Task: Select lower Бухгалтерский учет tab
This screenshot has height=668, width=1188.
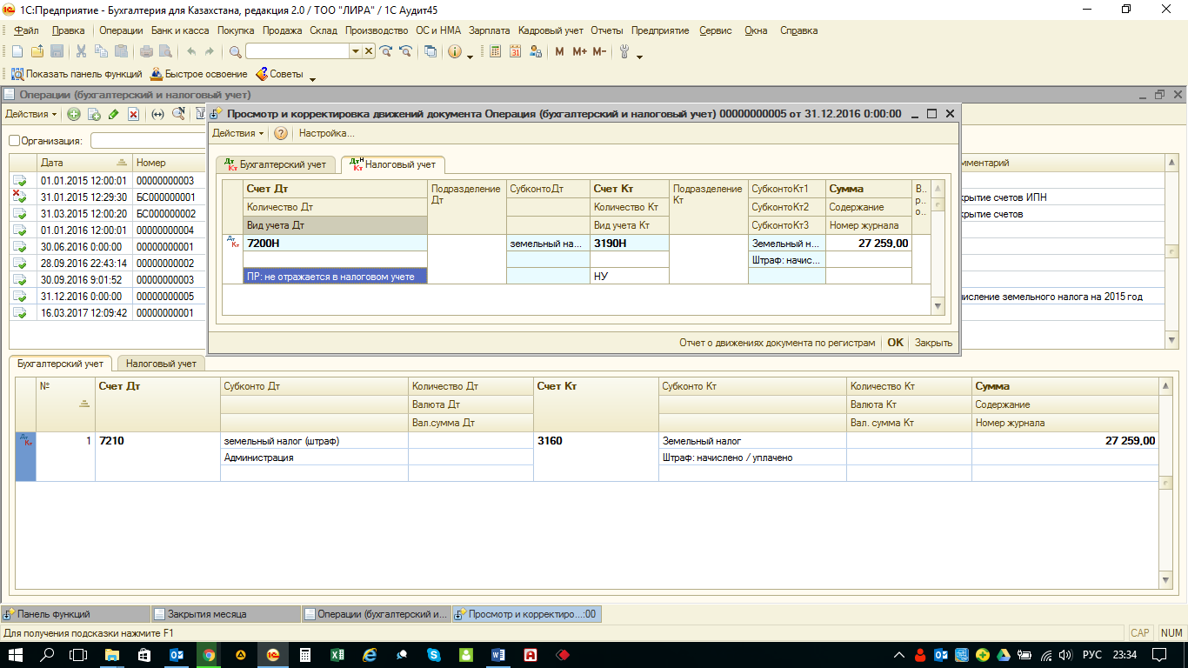Action: pos(62,364)
